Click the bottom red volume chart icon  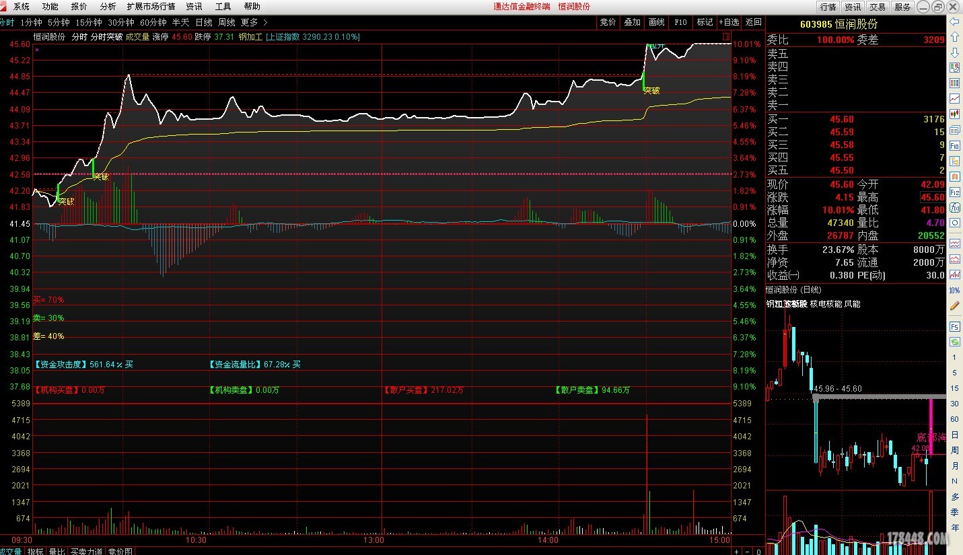point(954,274)
